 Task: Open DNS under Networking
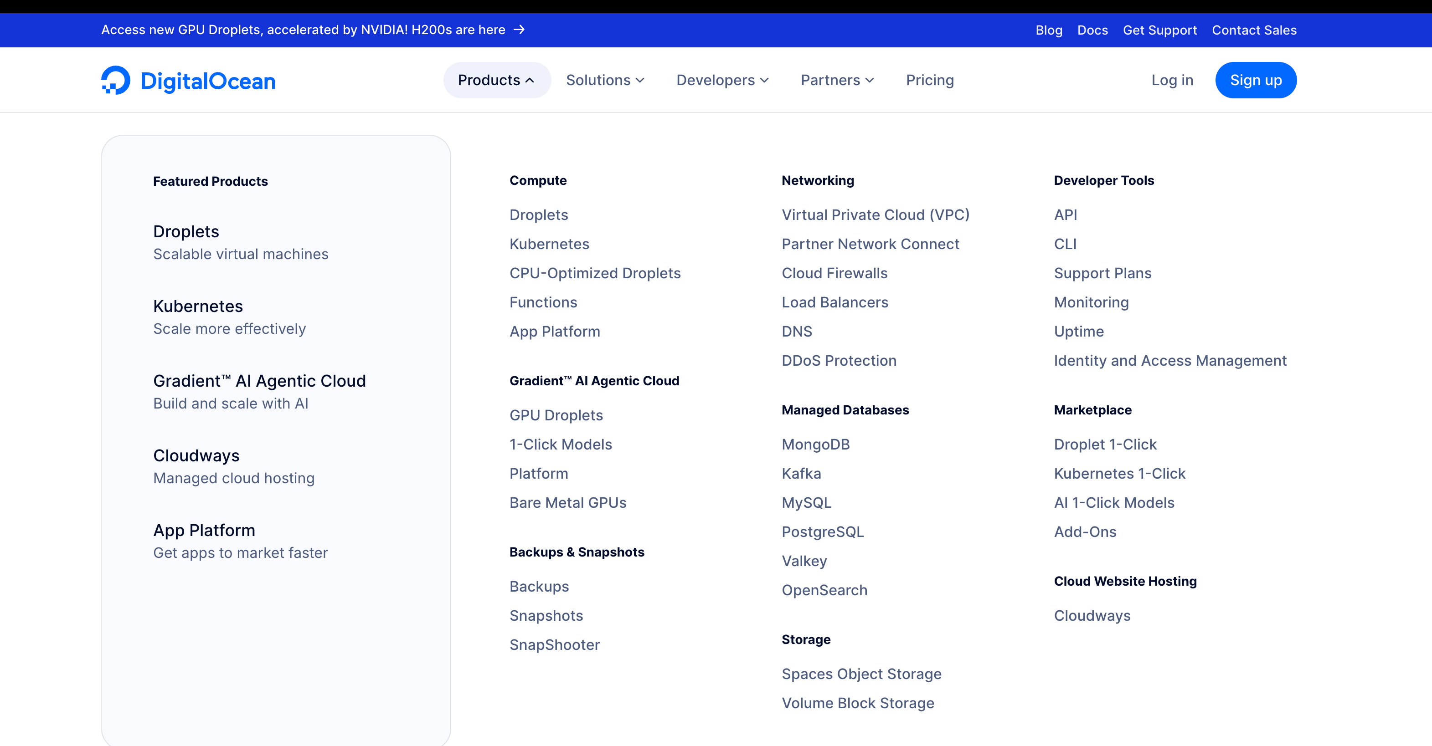pos(797,331)
